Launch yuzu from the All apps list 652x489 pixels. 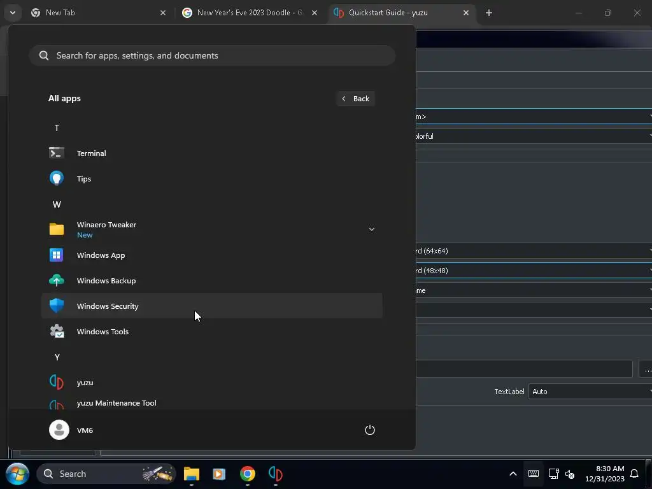pyautogui.click(x=211, y=382)
